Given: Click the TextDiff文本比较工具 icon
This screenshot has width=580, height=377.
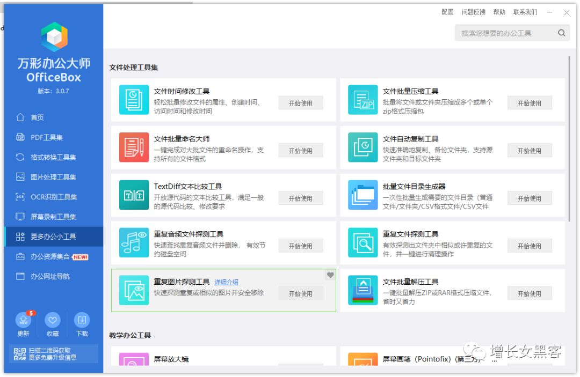Looking at the screenshot, I should 134,195.
